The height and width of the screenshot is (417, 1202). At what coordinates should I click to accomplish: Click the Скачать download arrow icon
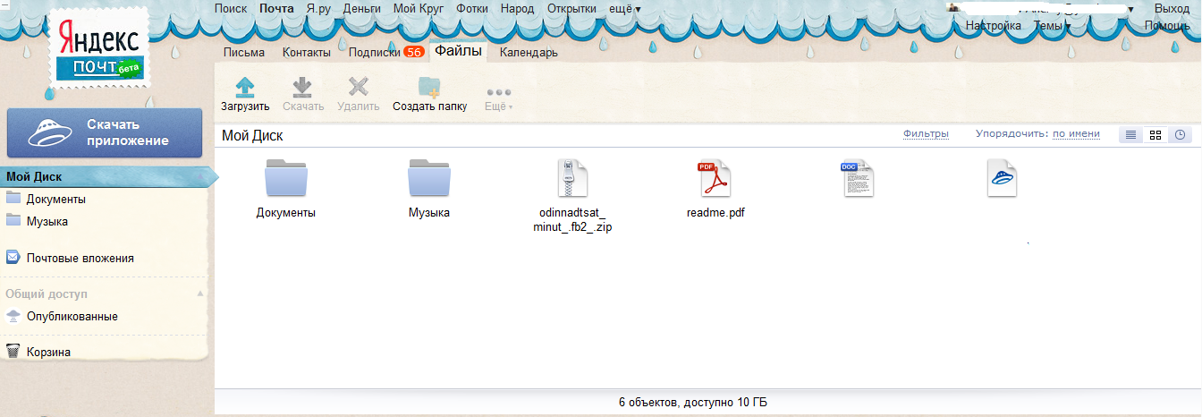tap(302, 87)
